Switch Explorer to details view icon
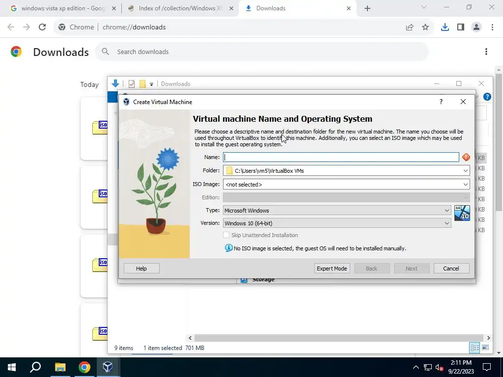Screen dimensions: 503x377 tap(475, 348)
